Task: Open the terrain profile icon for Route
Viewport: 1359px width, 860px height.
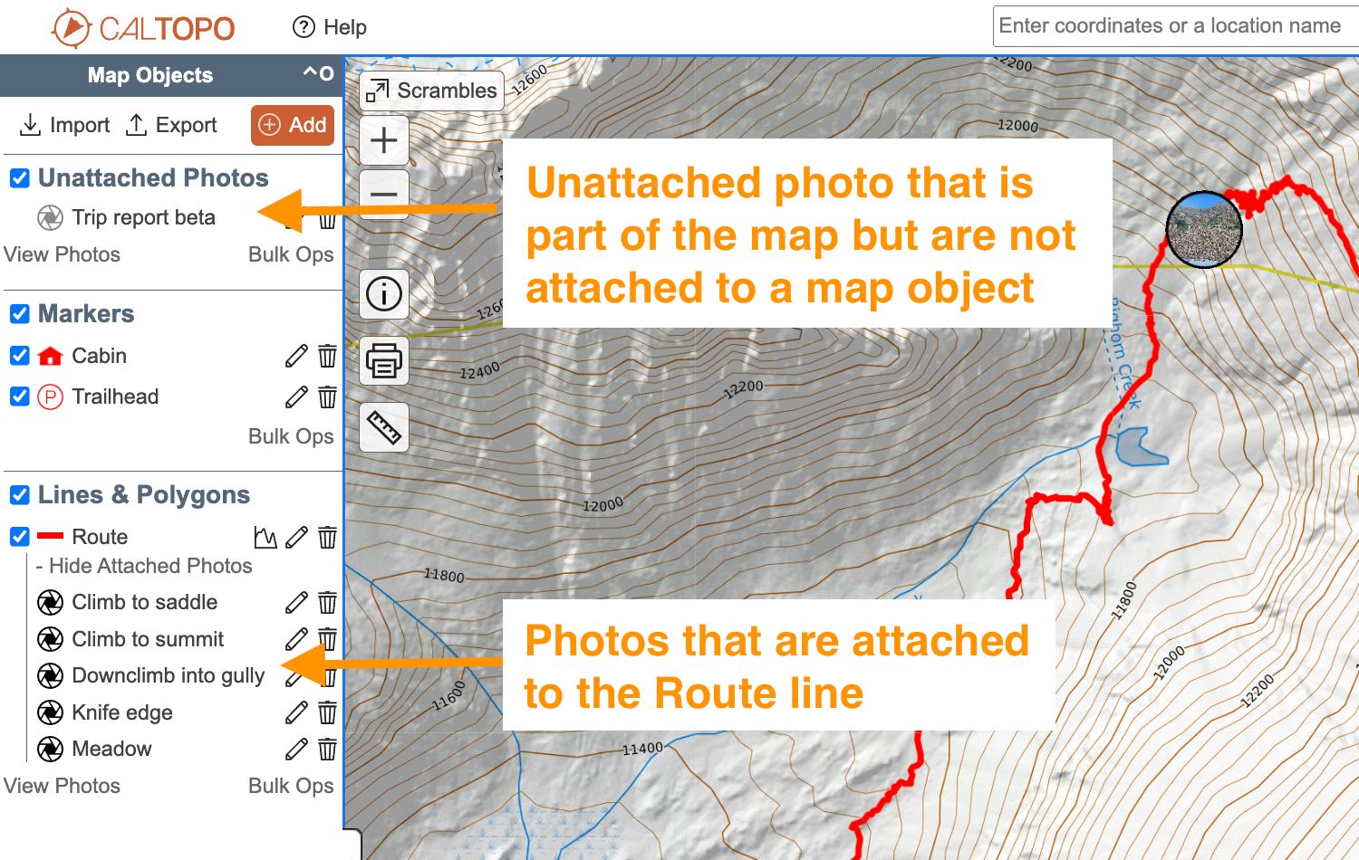Action: (x=265, y=537)
